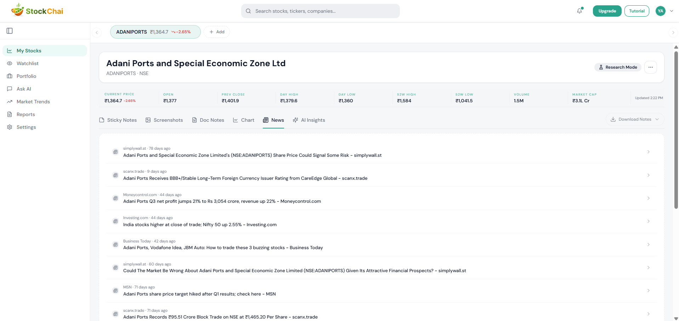Switch to the Sticky Notes tab
This screenshot has height=321, width=679.
(x=118, y=120)
